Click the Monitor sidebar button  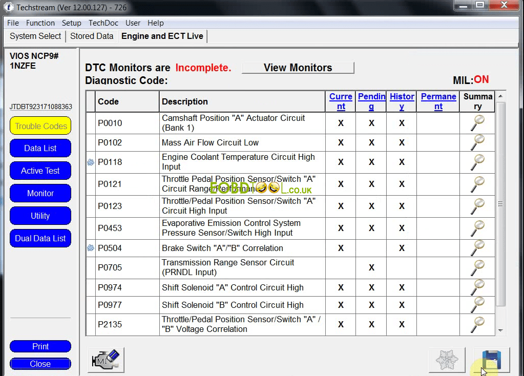coord(40,193)
